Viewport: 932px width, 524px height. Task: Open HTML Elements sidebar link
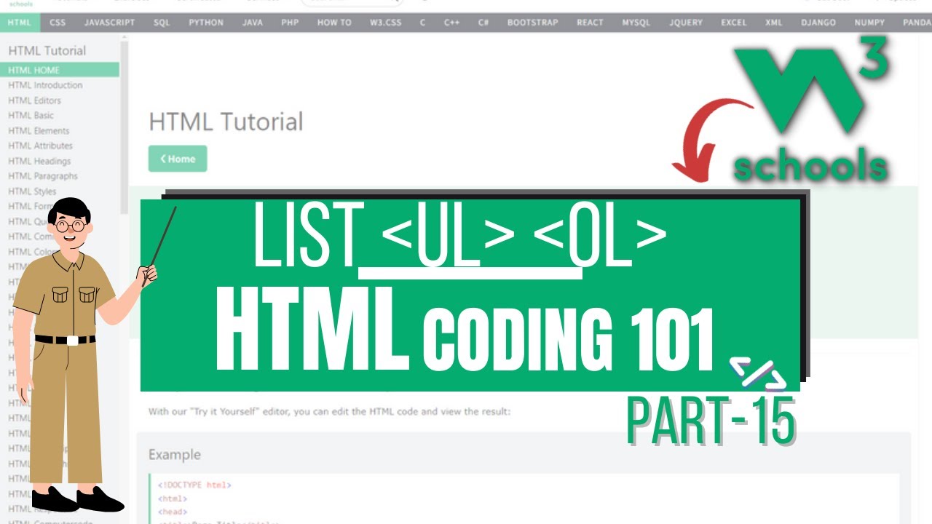pos(39,131)
